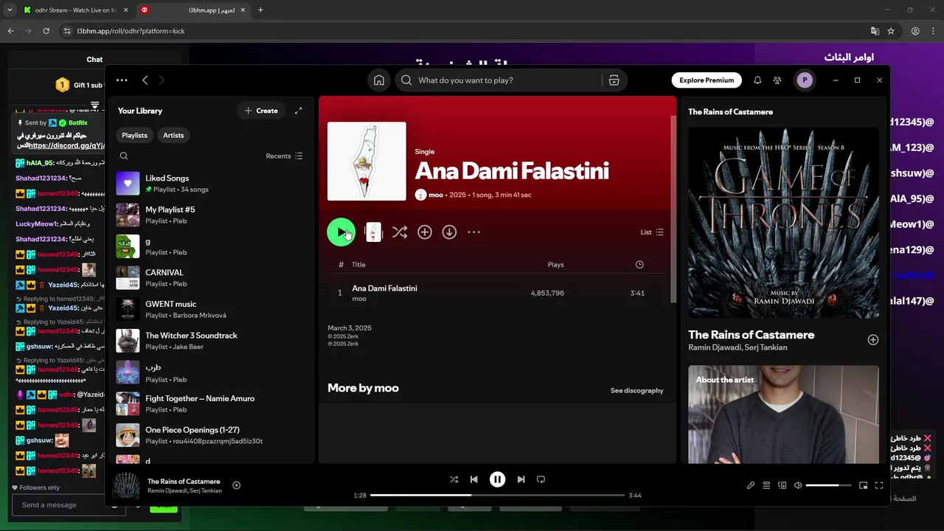Filter library by Playlists
Screen dimensions: 944x531
tap(134, 135)
